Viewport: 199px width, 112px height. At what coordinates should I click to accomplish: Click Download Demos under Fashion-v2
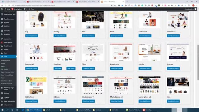173,36
